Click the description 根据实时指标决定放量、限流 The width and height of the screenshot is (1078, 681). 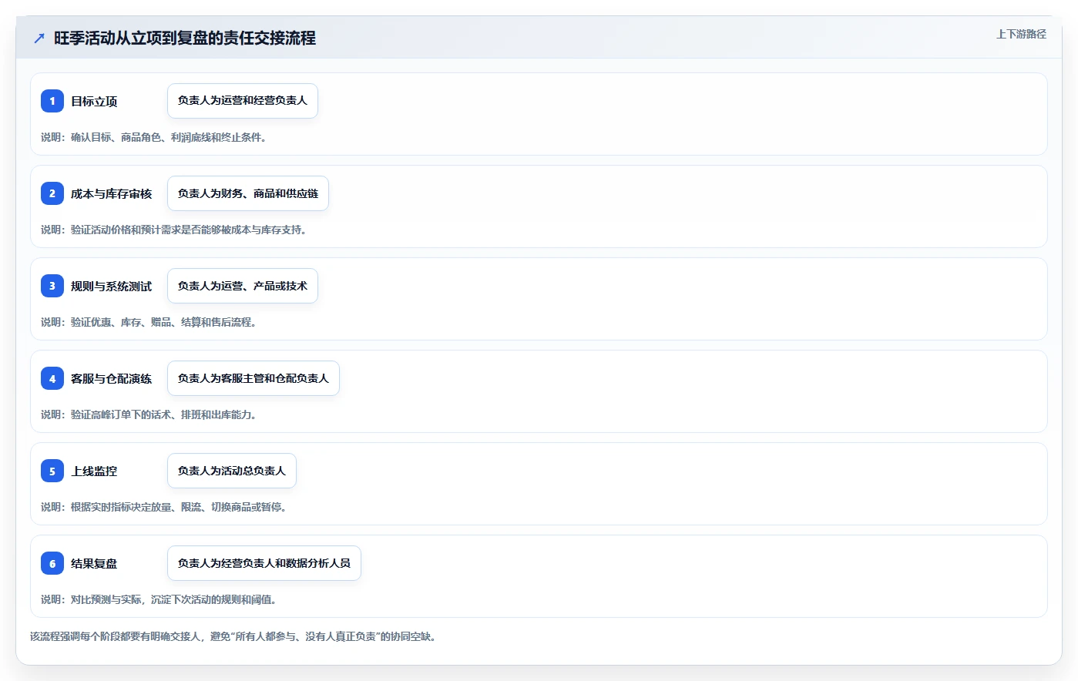pyautogui.click(x=163, y=507)
